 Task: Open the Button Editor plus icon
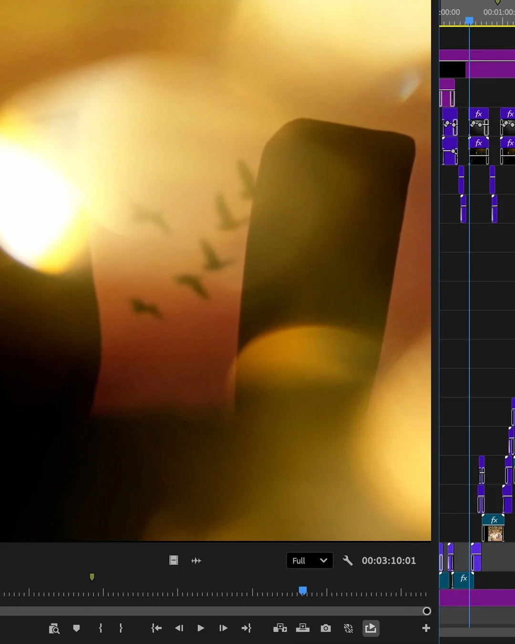426,628
